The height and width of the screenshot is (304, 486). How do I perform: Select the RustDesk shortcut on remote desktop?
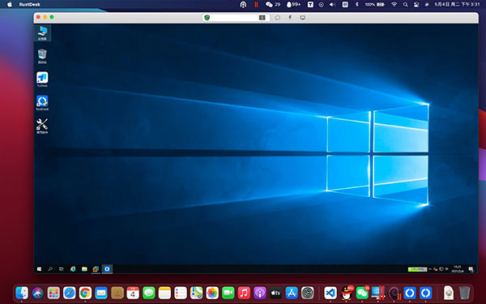[x=42, y=103]
